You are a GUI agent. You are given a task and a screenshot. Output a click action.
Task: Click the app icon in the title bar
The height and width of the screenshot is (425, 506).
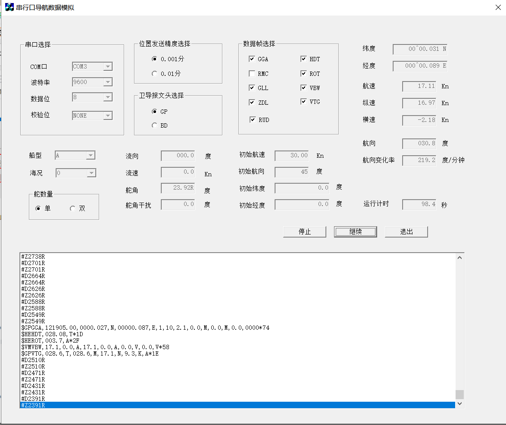[9, 7]
